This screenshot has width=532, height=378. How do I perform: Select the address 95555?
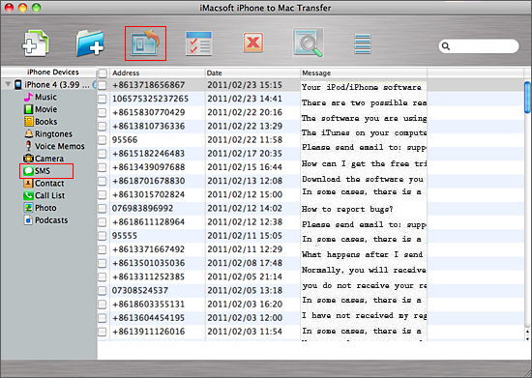[125, 236]
